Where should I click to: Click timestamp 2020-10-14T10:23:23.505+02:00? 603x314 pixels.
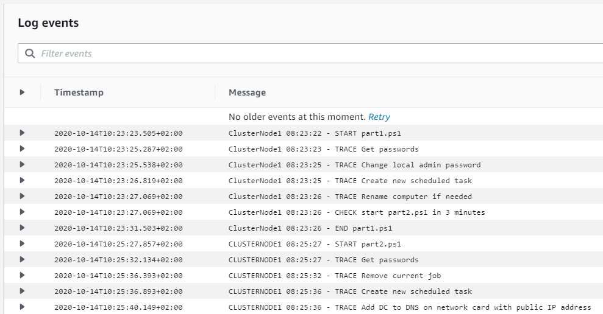click(118, 133)
